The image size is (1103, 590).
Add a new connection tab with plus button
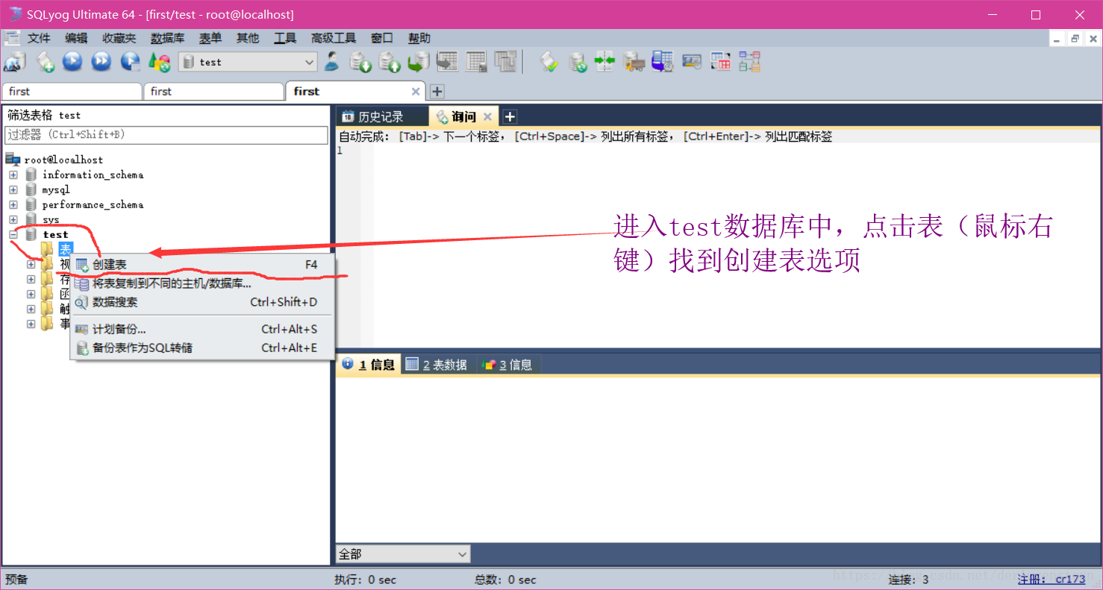coord(437,91)
